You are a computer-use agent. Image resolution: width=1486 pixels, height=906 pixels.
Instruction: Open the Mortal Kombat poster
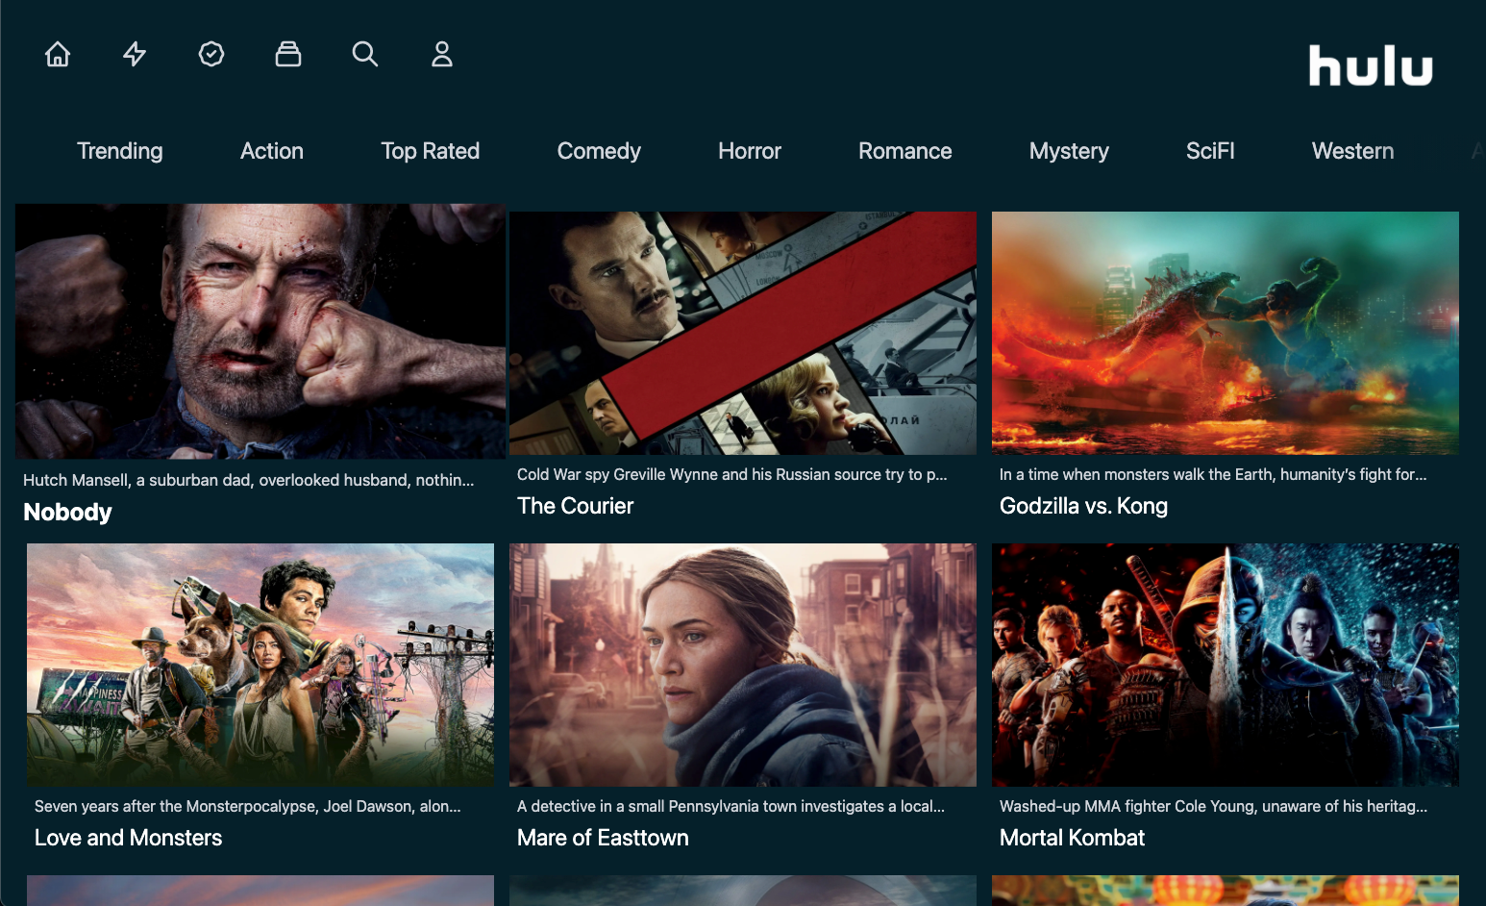[1226, 665]
